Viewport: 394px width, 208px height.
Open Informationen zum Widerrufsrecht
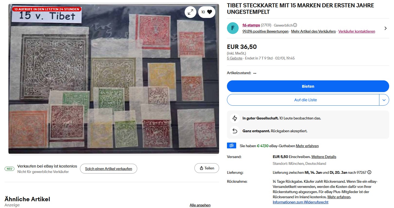coord(300,202)
